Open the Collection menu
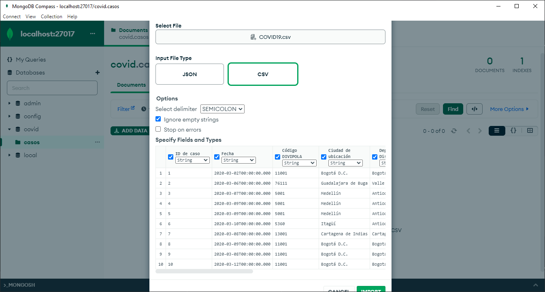 [51, 17]
